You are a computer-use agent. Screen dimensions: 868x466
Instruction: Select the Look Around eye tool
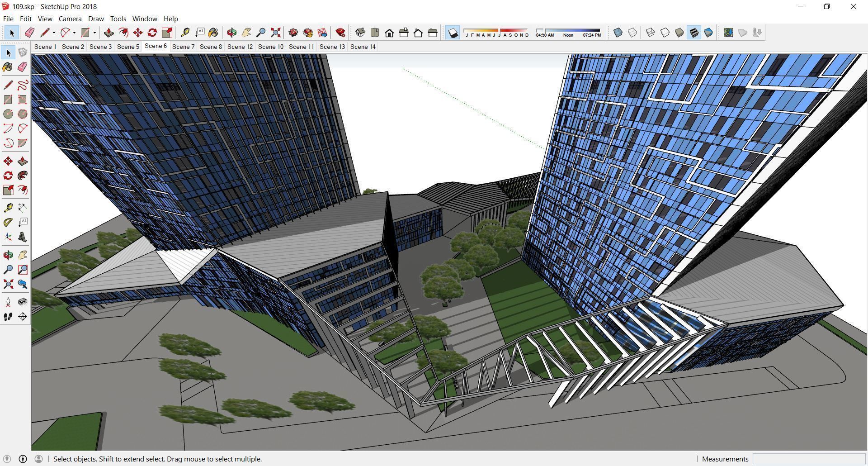coord(23,302)
